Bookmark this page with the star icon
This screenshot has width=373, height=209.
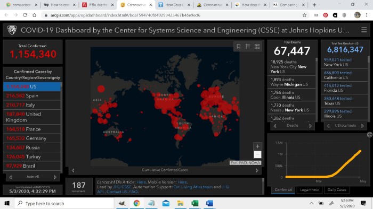pos(304,15)
